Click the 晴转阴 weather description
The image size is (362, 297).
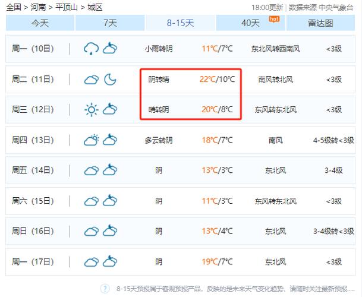click(x=159, y=109)
